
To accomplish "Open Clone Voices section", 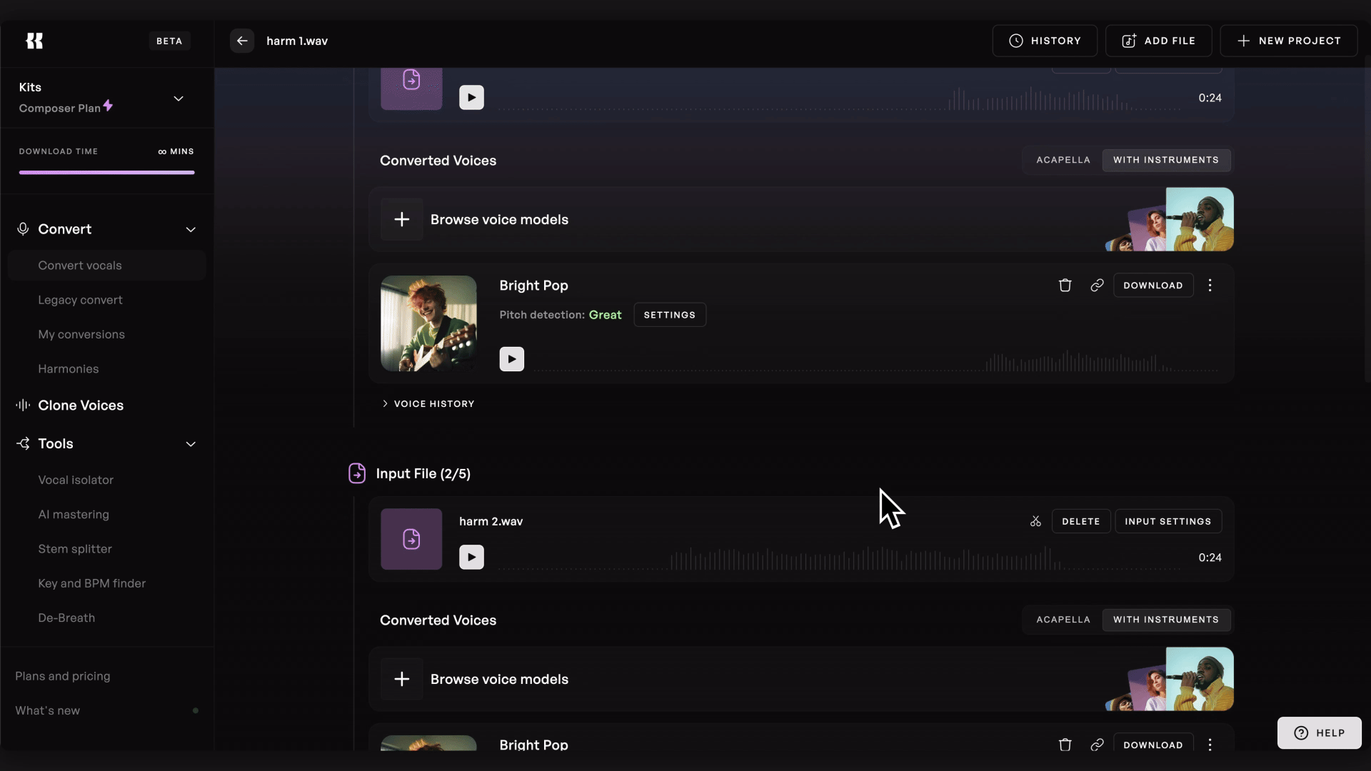I will point(81,405).
